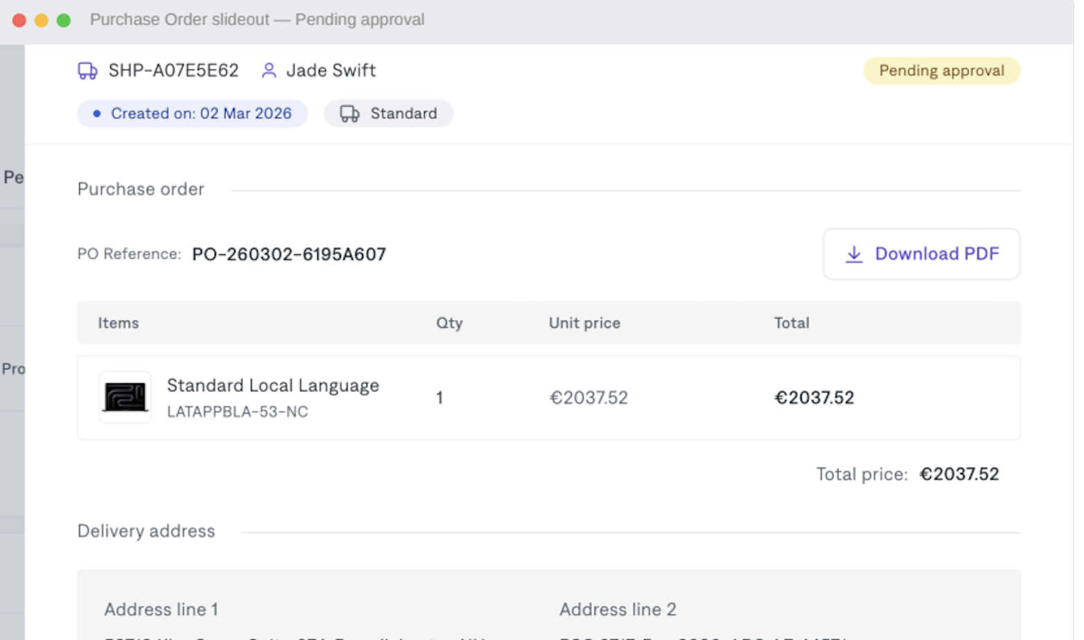The width and height of the screenshot is (1084, 640).
Task: Select the Standard Local Language item row
Action: pos(485,397)
